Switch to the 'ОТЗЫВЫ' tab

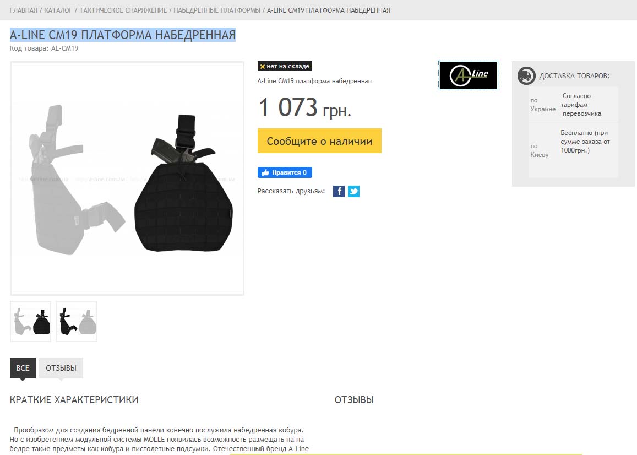click(x=61, y=368)
